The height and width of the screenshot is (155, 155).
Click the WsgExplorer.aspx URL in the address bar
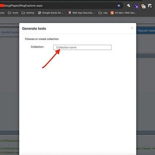[23, 6]
